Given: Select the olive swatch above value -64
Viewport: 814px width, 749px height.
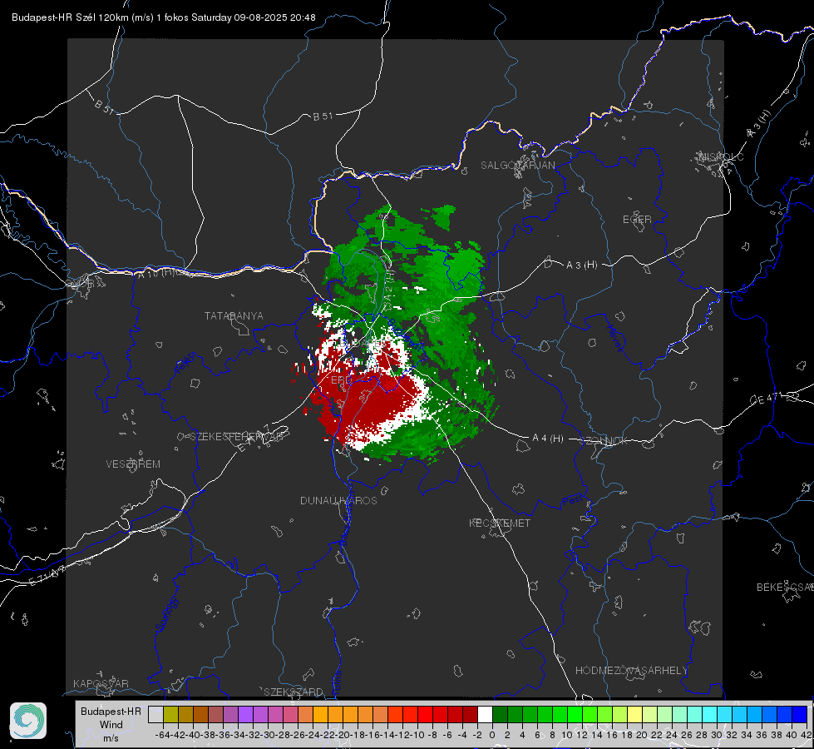Looking at the screenshot, I should coord(170,714).
